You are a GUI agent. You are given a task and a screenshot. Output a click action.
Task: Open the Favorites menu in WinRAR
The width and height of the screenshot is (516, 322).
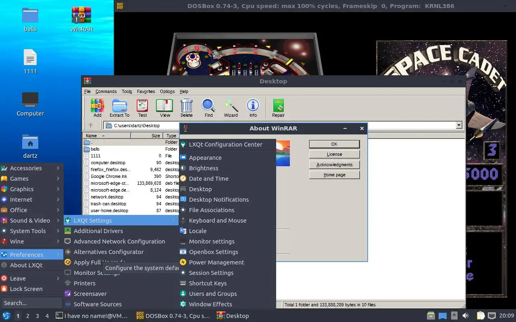[146, 91]
